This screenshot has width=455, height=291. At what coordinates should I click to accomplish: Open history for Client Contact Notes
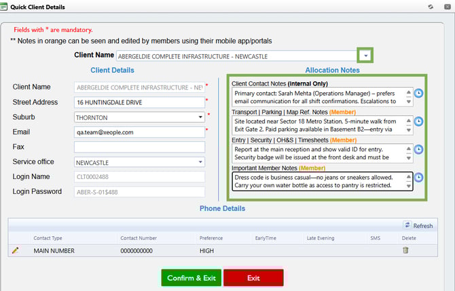419,93
